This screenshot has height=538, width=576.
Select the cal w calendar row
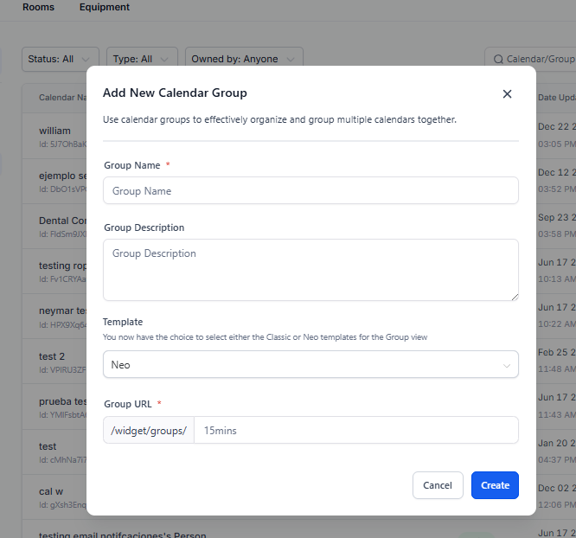pos(51,491)
